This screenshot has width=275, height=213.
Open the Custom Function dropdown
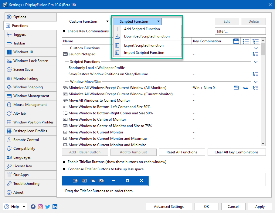click(x=86, y=21)
